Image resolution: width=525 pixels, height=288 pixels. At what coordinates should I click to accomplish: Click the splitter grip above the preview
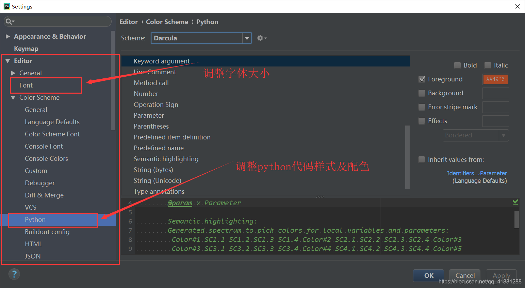click(320, 196)
